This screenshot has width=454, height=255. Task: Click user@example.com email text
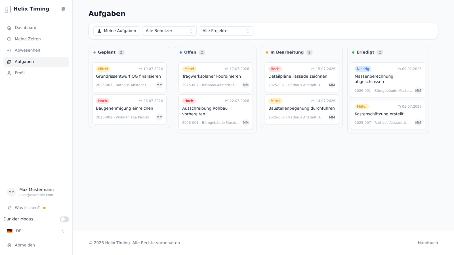coord(36,195)
